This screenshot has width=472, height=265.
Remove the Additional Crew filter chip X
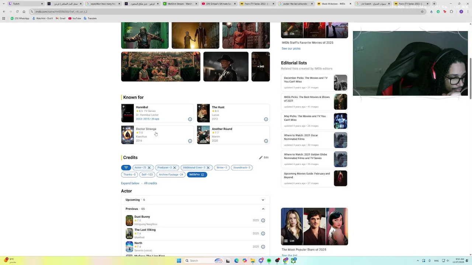tap(208, 167)
